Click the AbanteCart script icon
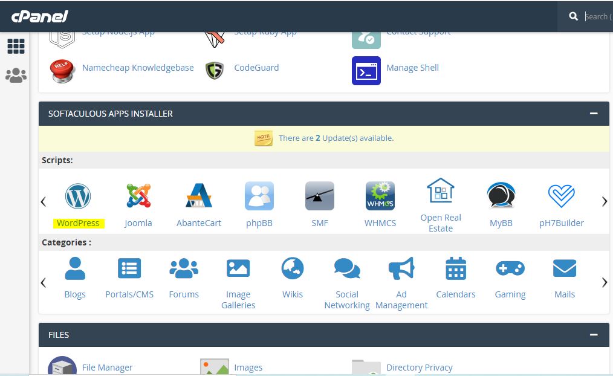This screenshot has height=376, width=613. pyautogui.click(x=199, y=195)
